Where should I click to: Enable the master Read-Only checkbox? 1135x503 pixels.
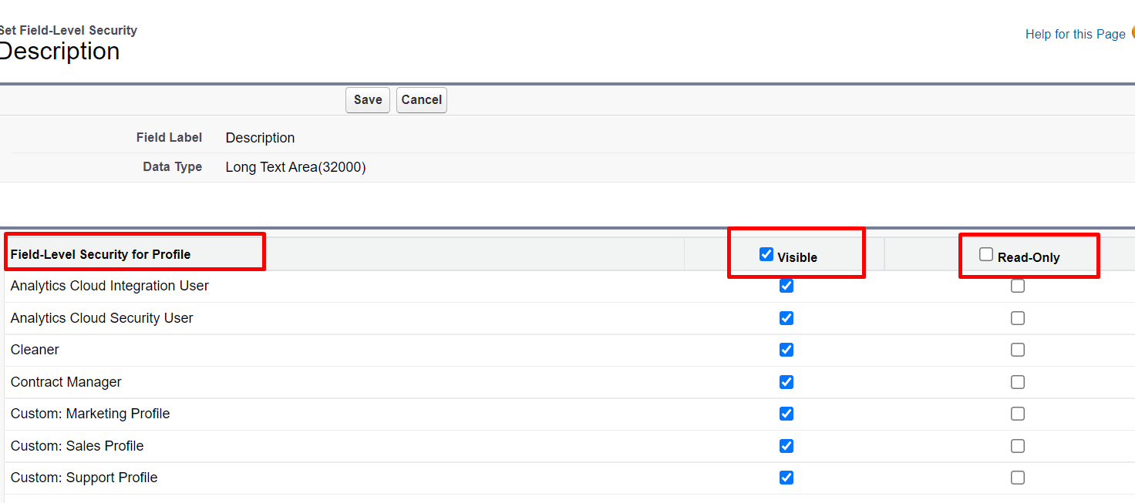pyautogui.click(x=986, y=253)
